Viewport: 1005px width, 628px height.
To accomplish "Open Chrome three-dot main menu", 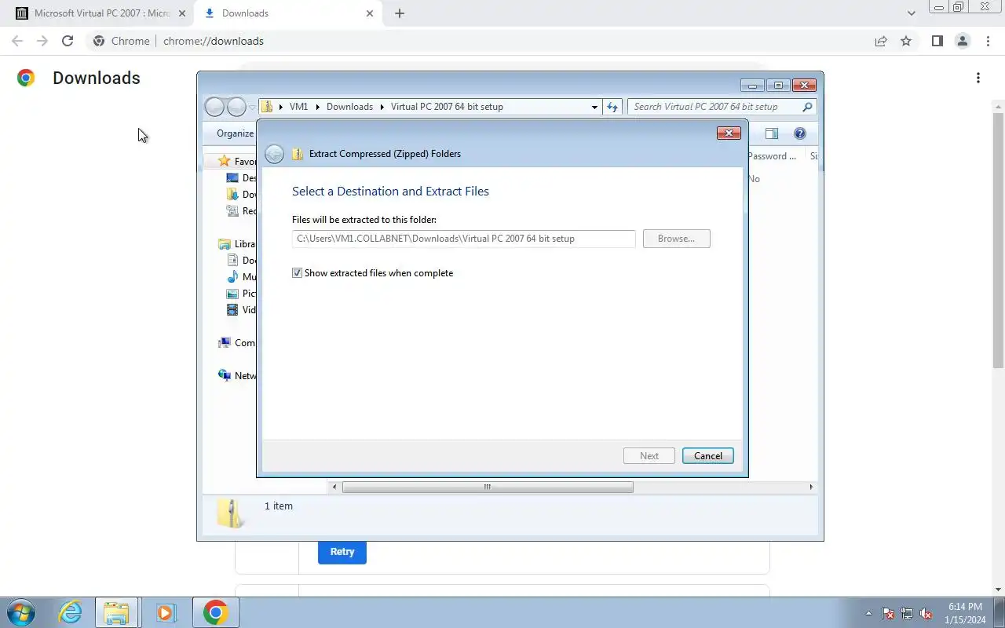I will pos(988,41).
